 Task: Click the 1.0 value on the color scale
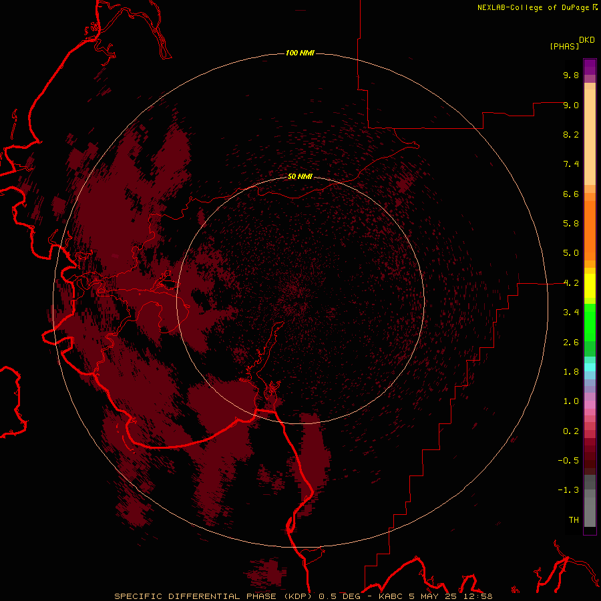tap(571, 401)
